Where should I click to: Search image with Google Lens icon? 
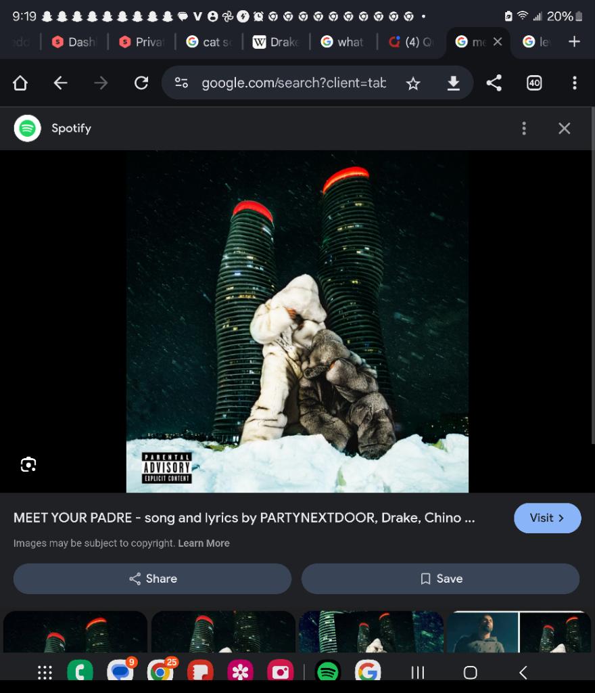pyautogui.click(x=28, y=464)
